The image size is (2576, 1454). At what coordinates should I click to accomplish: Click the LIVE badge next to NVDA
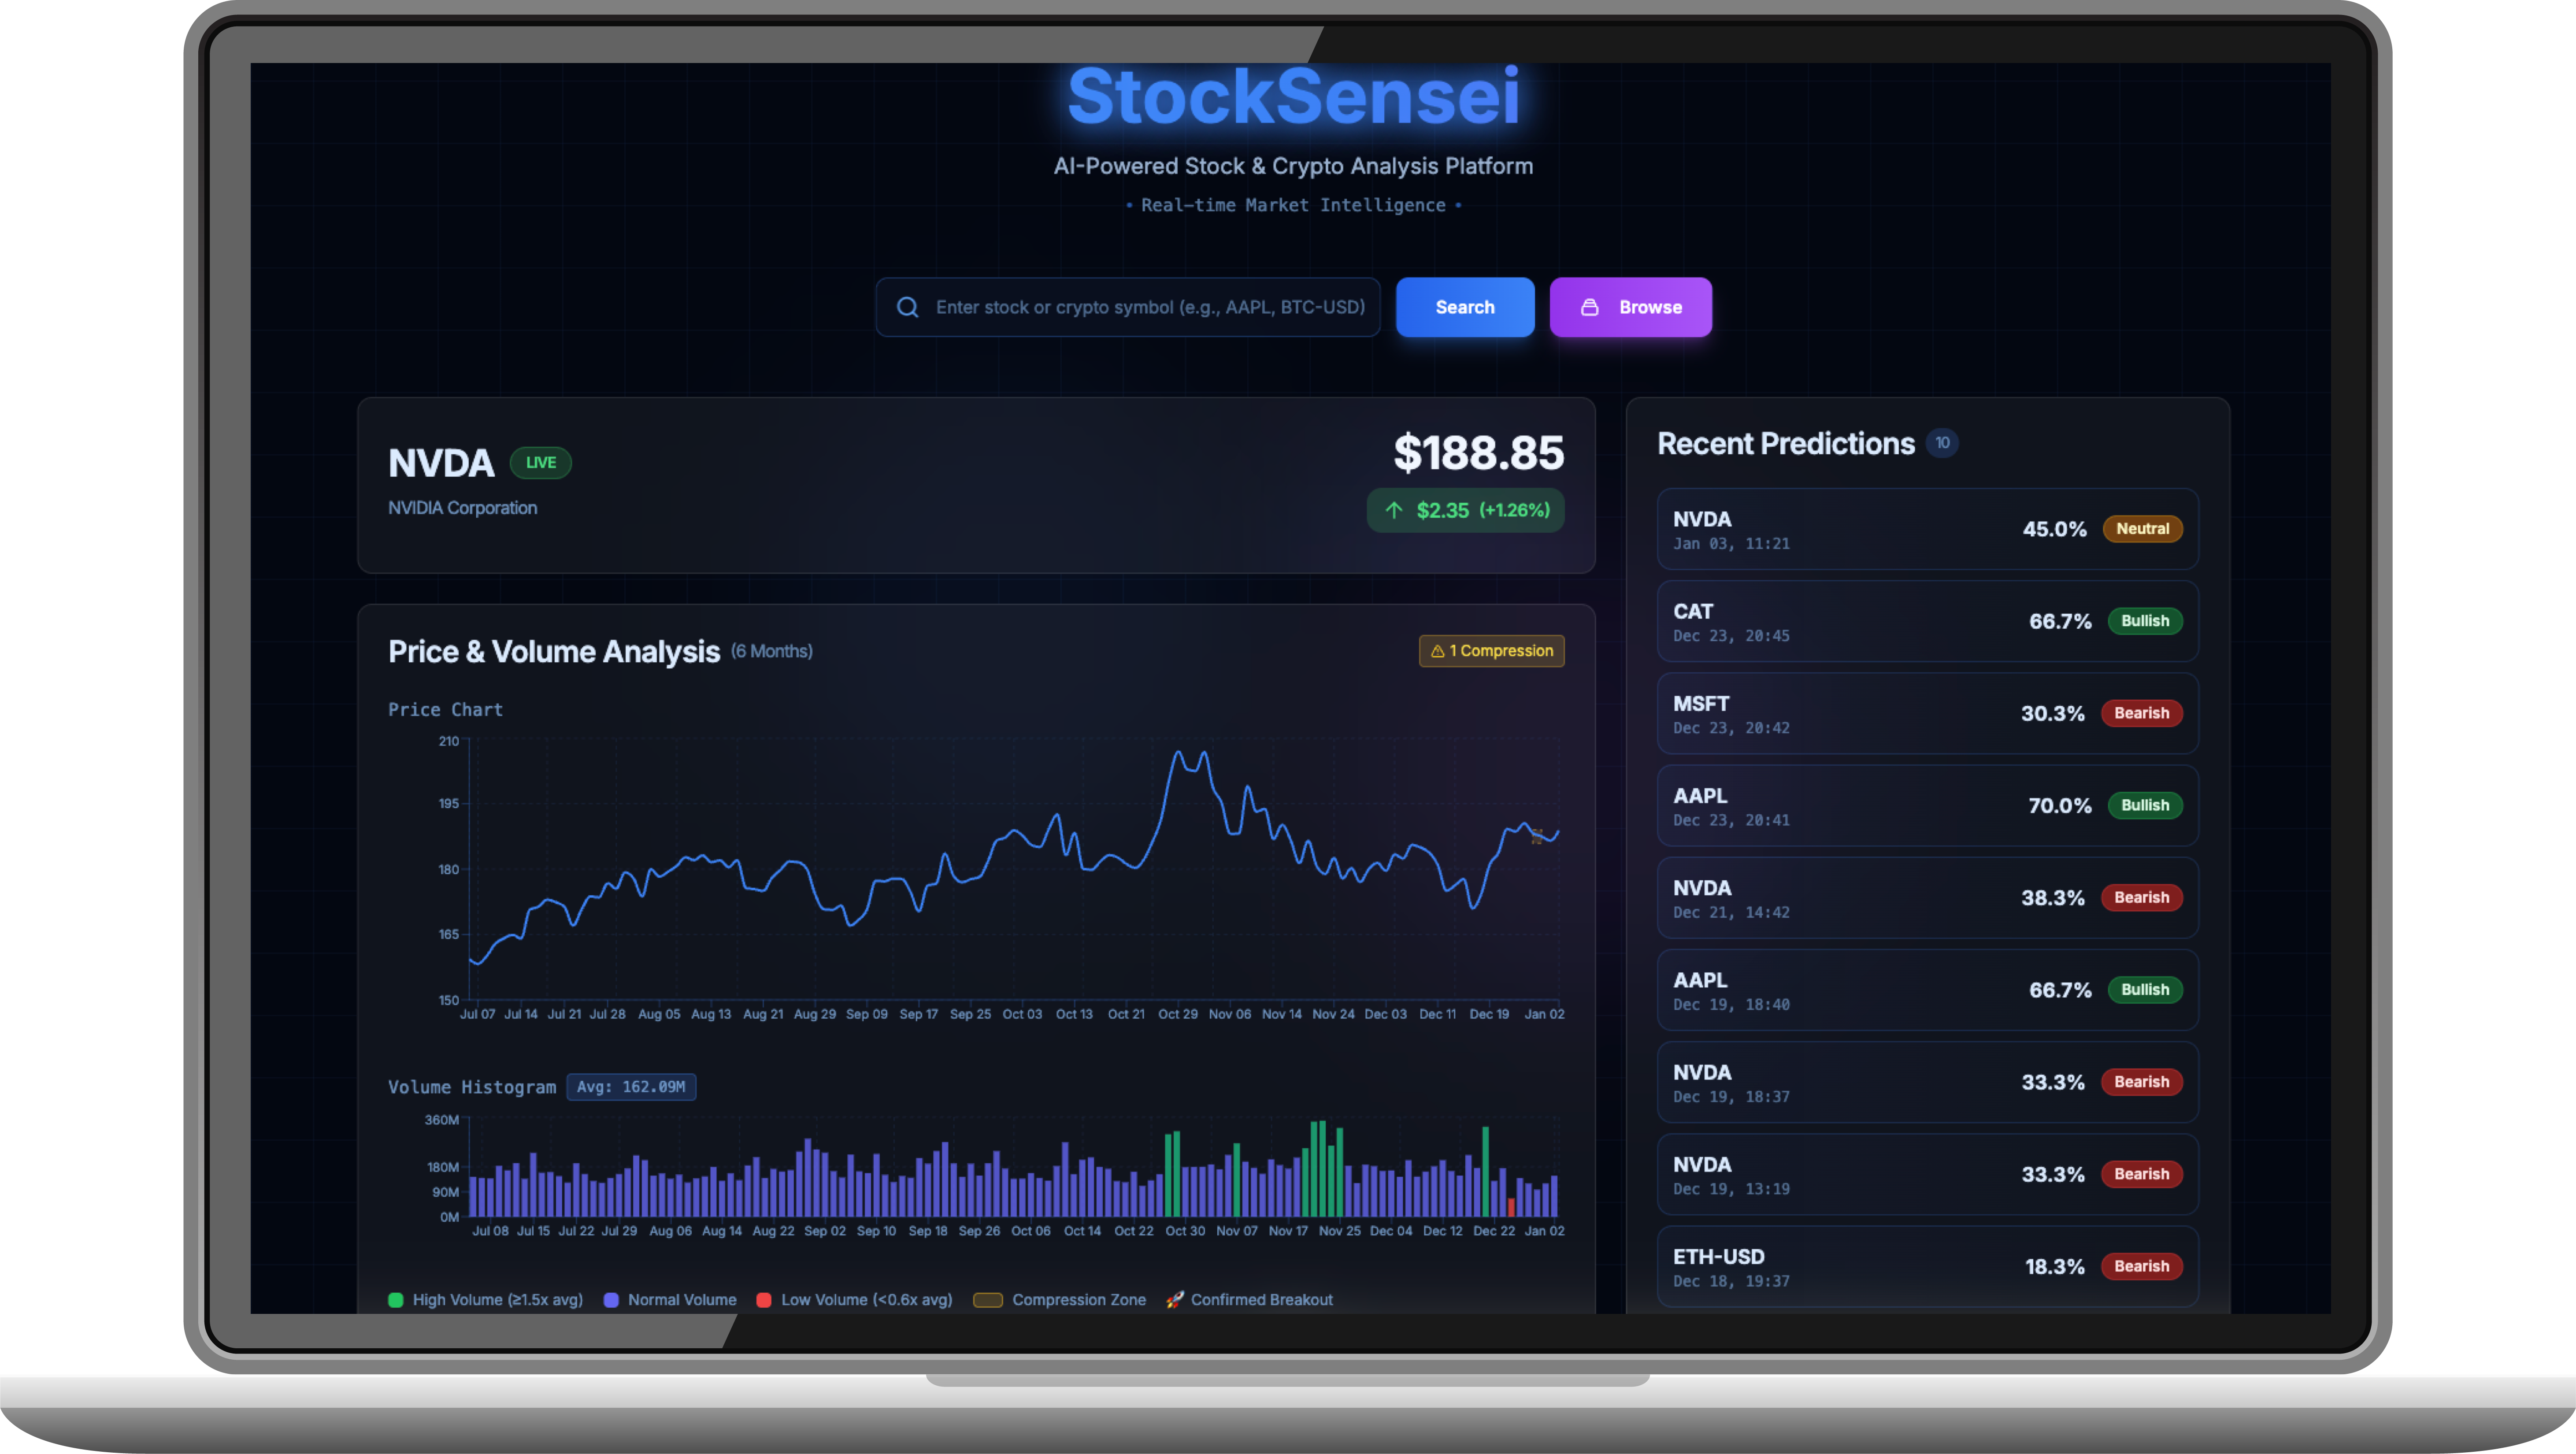pyautogui.click(x=540, y=463)
